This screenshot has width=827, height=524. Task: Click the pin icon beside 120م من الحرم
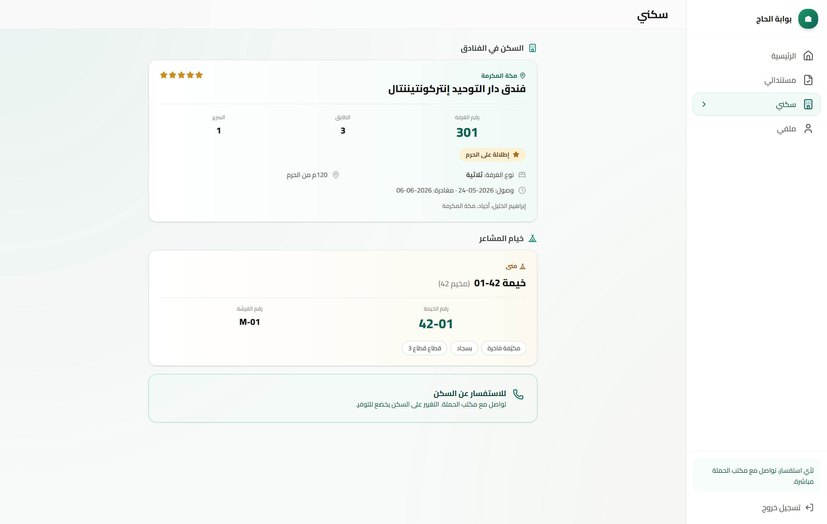click(x=336, y=175)
